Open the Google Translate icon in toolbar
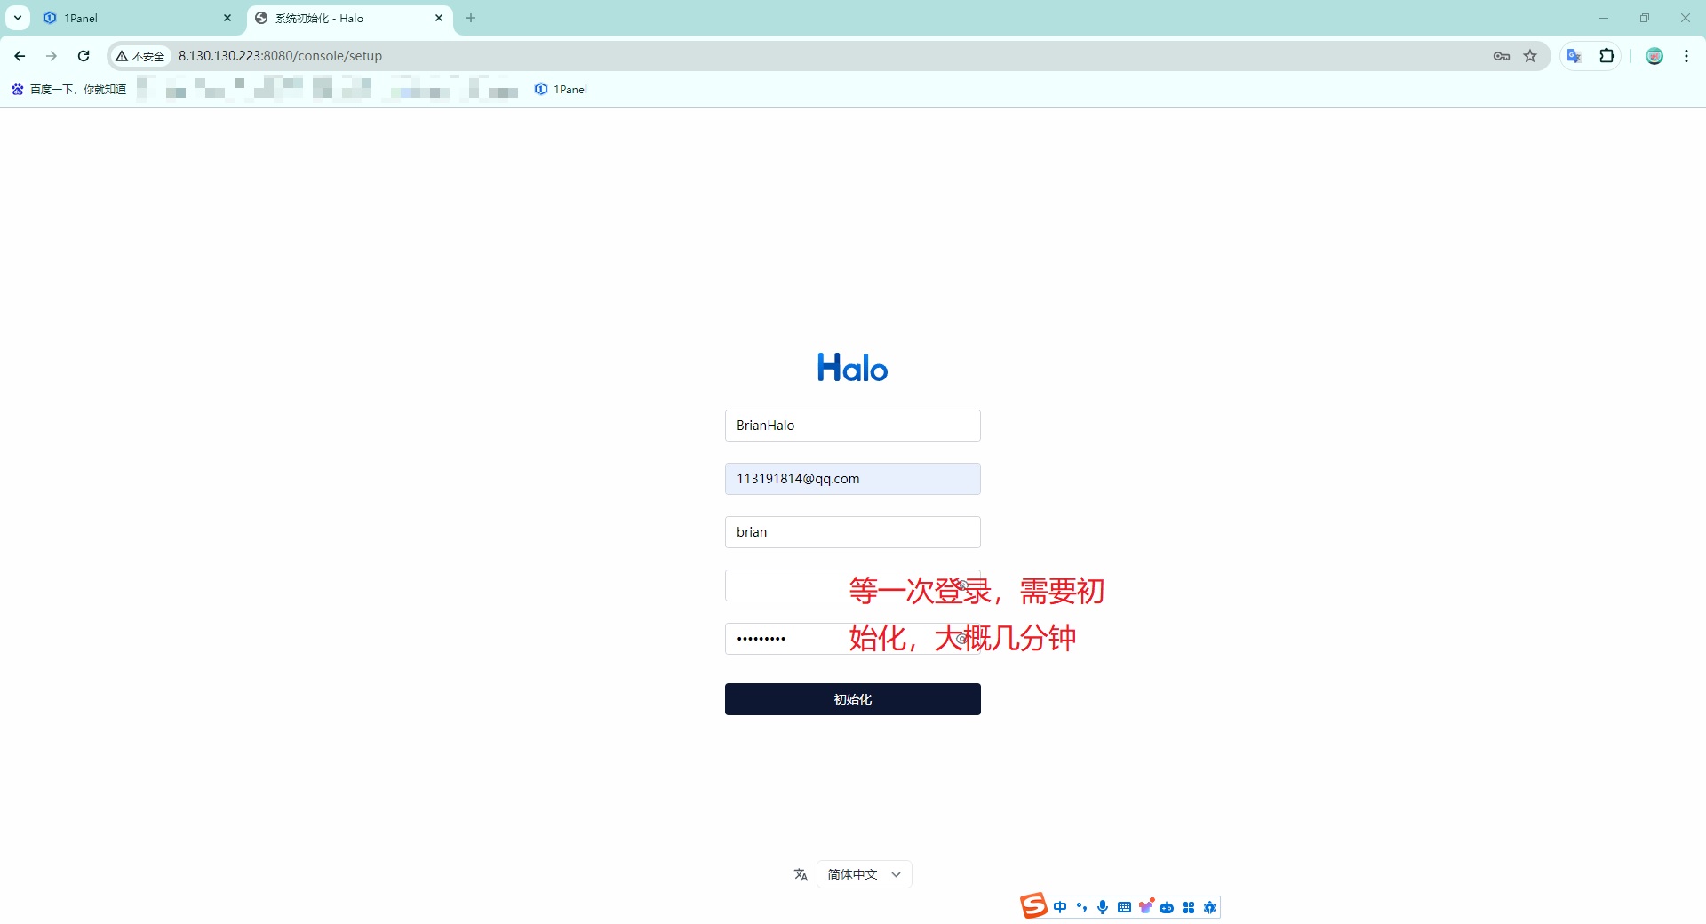Viewport: 1706px width, 924px height. [1574, 56]
